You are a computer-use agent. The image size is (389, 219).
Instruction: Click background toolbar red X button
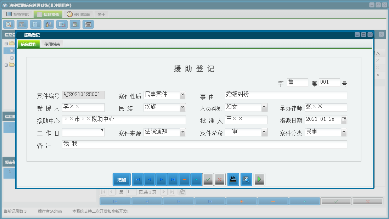click(x=368, y=201)
